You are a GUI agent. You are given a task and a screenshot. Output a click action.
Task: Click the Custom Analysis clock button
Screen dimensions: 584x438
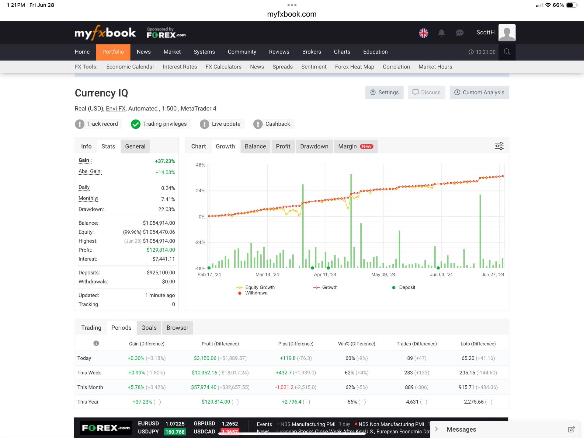pos(479,92)
